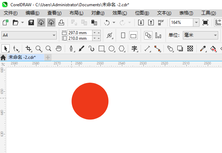This screenshot has height=153, width=222.
Task: Click the 164% zoom level field
Action: [181, 22]
